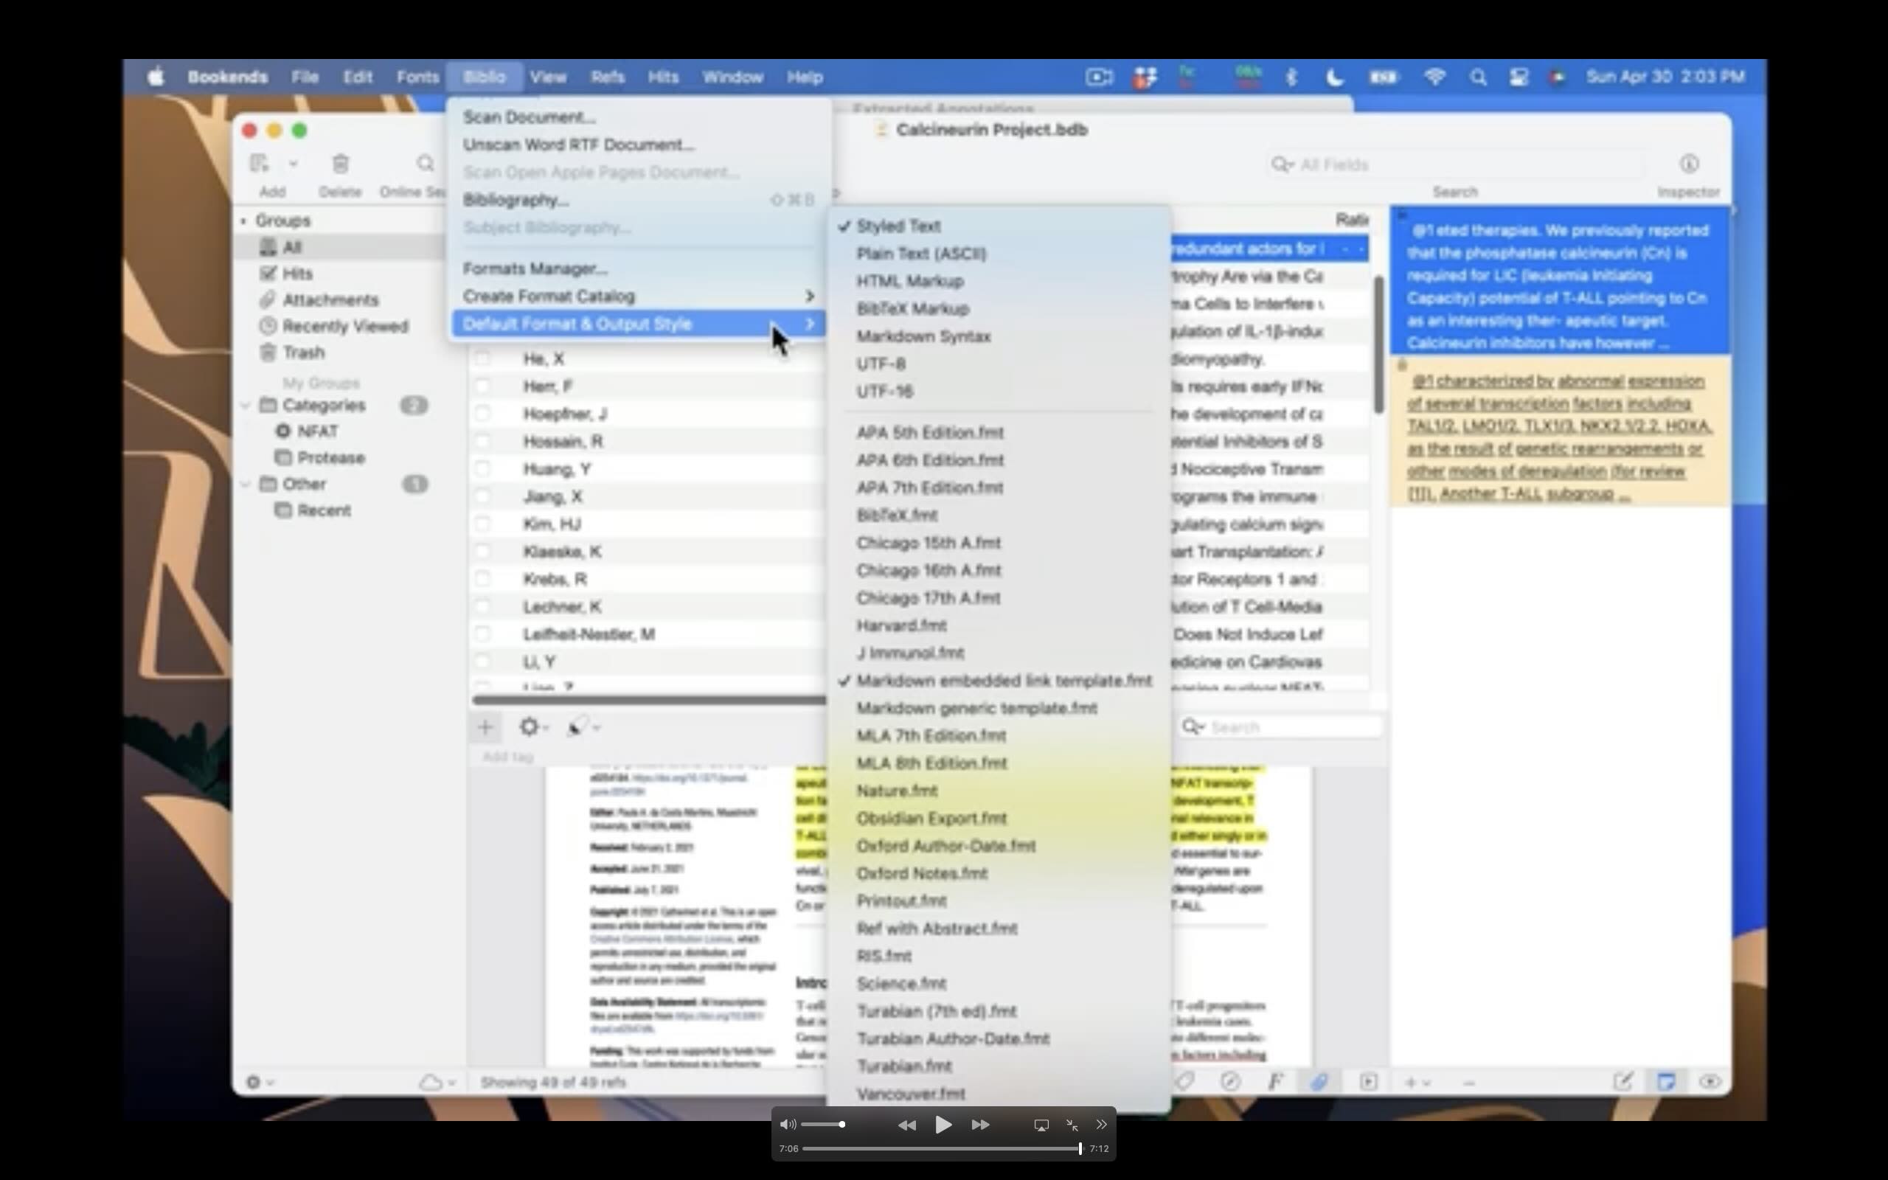Open the Online Search magnifier icon
Viewport: 1888px width, 1180px height.
pyautogui.click(x=426, y=163)
